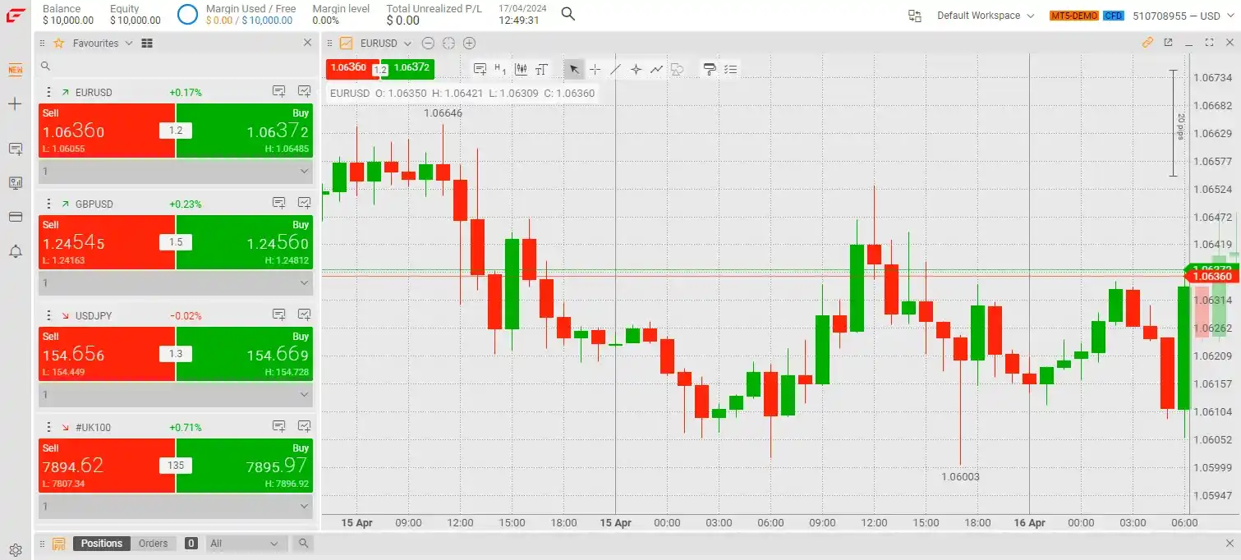Zoom out the chart with minus icon
Viewport: 1241px width, 560px height.
(428, 44)
